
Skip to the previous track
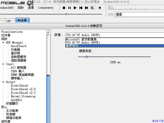(x=81, y=8)
